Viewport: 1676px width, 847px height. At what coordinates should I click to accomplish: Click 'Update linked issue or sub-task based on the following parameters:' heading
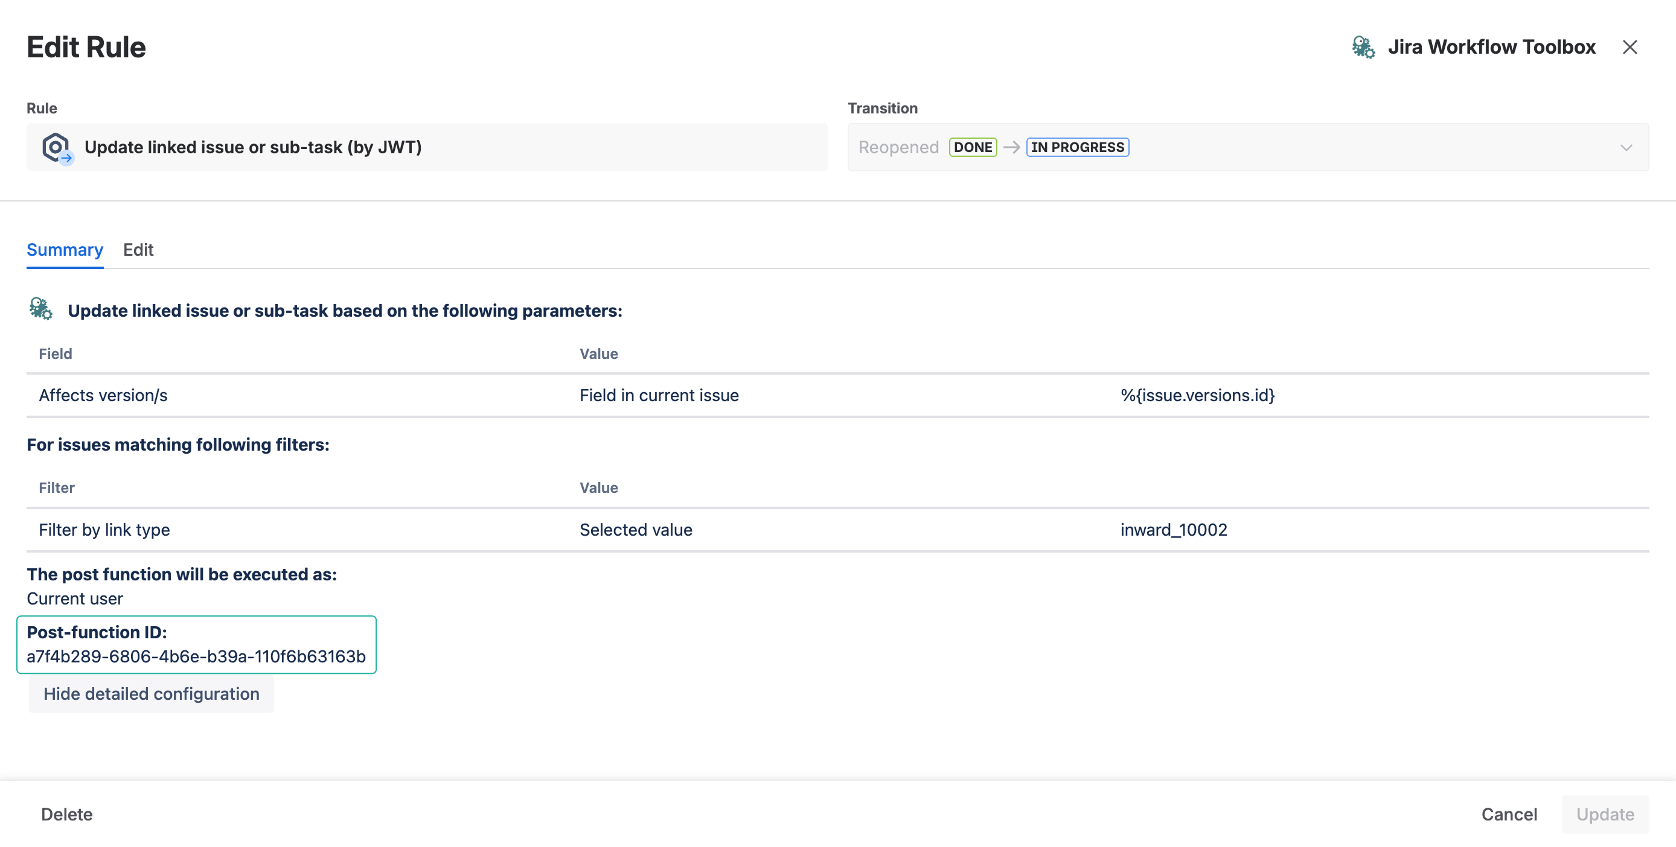pyautogui.click(x=345, y=311)
